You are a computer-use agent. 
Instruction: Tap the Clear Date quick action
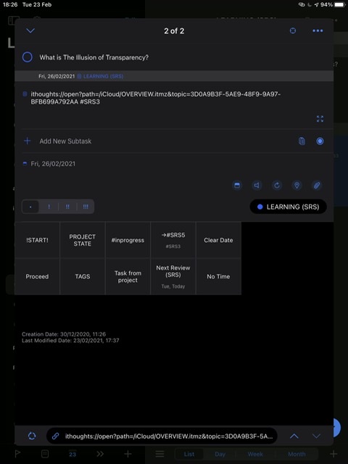click(x=218, y=240)
